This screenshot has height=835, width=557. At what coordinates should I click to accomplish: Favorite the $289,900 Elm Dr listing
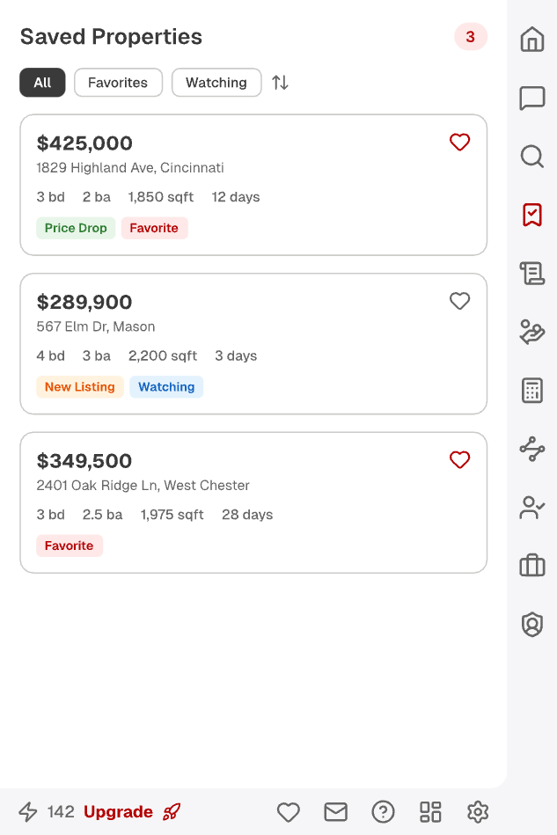[x=459, y=301]
